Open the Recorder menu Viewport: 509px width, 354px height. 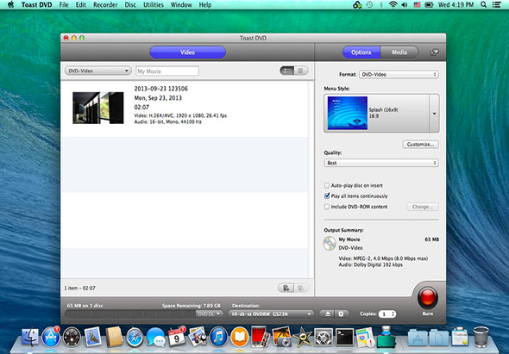pos(105,4)
